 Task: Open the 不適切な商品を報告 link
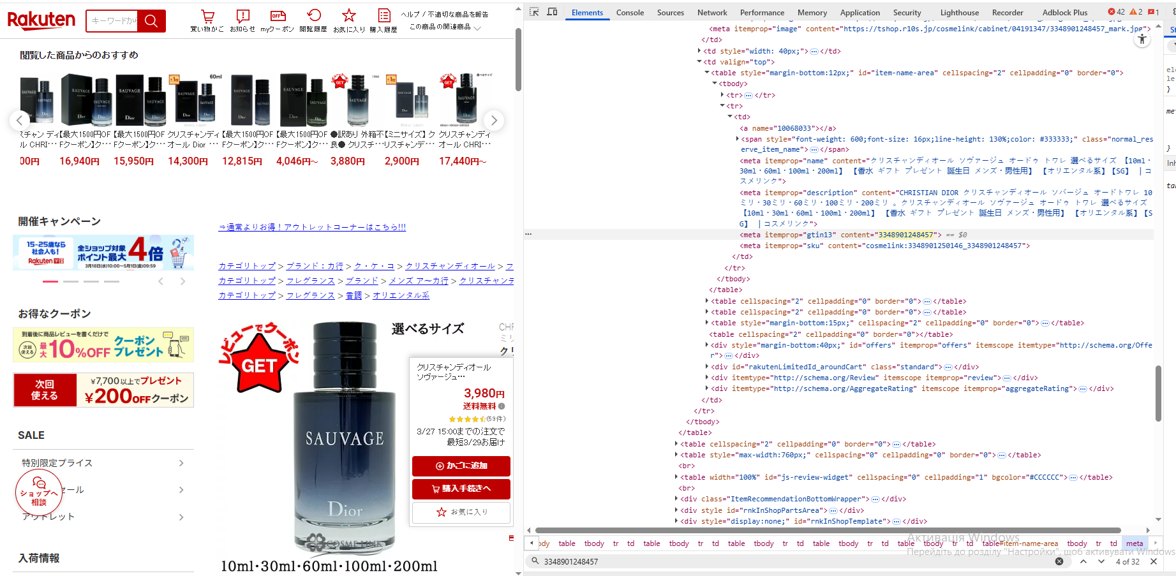click(x=458, y=14)
